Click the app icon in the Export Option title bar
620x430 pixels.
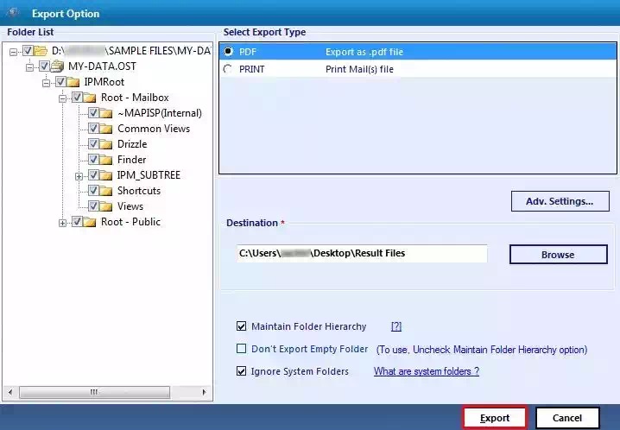[x=12, y=12]
